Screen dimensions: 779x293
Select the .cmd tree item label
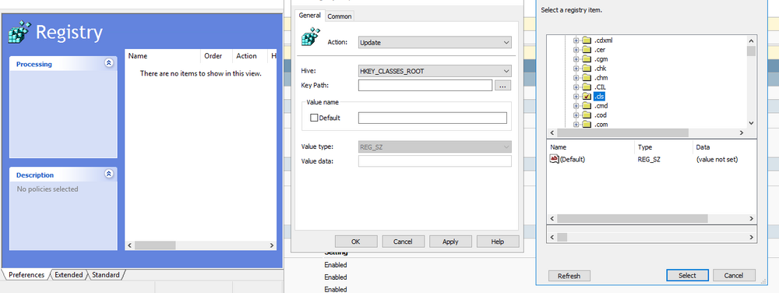601,106
